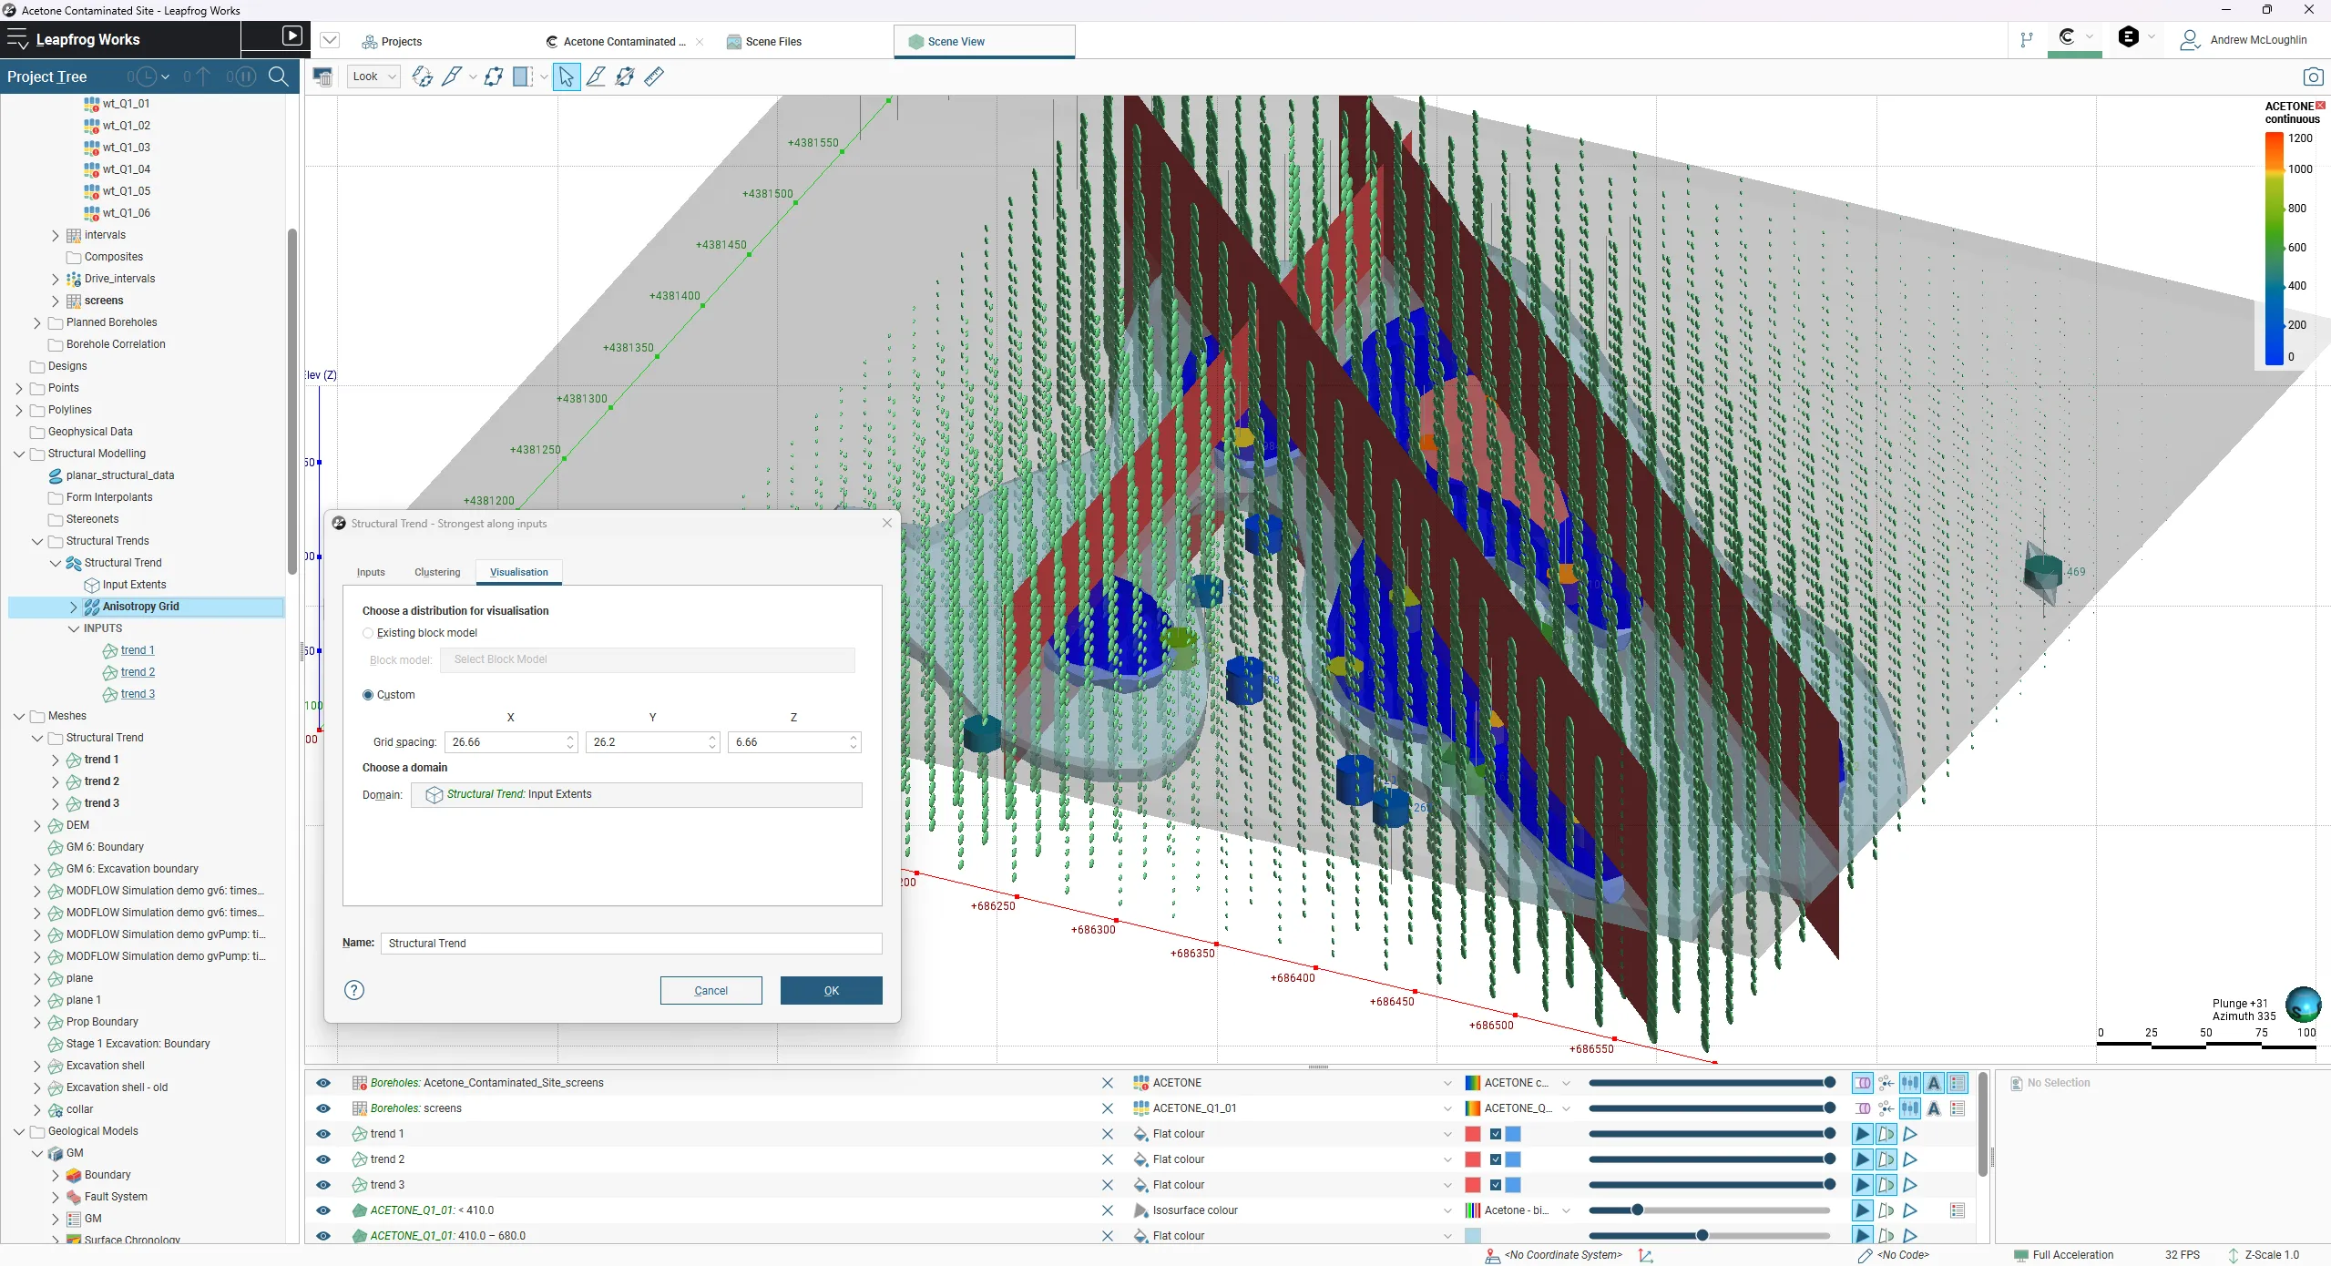
Task: Collapse the Structural Modelling tree node
Action: 19,453
